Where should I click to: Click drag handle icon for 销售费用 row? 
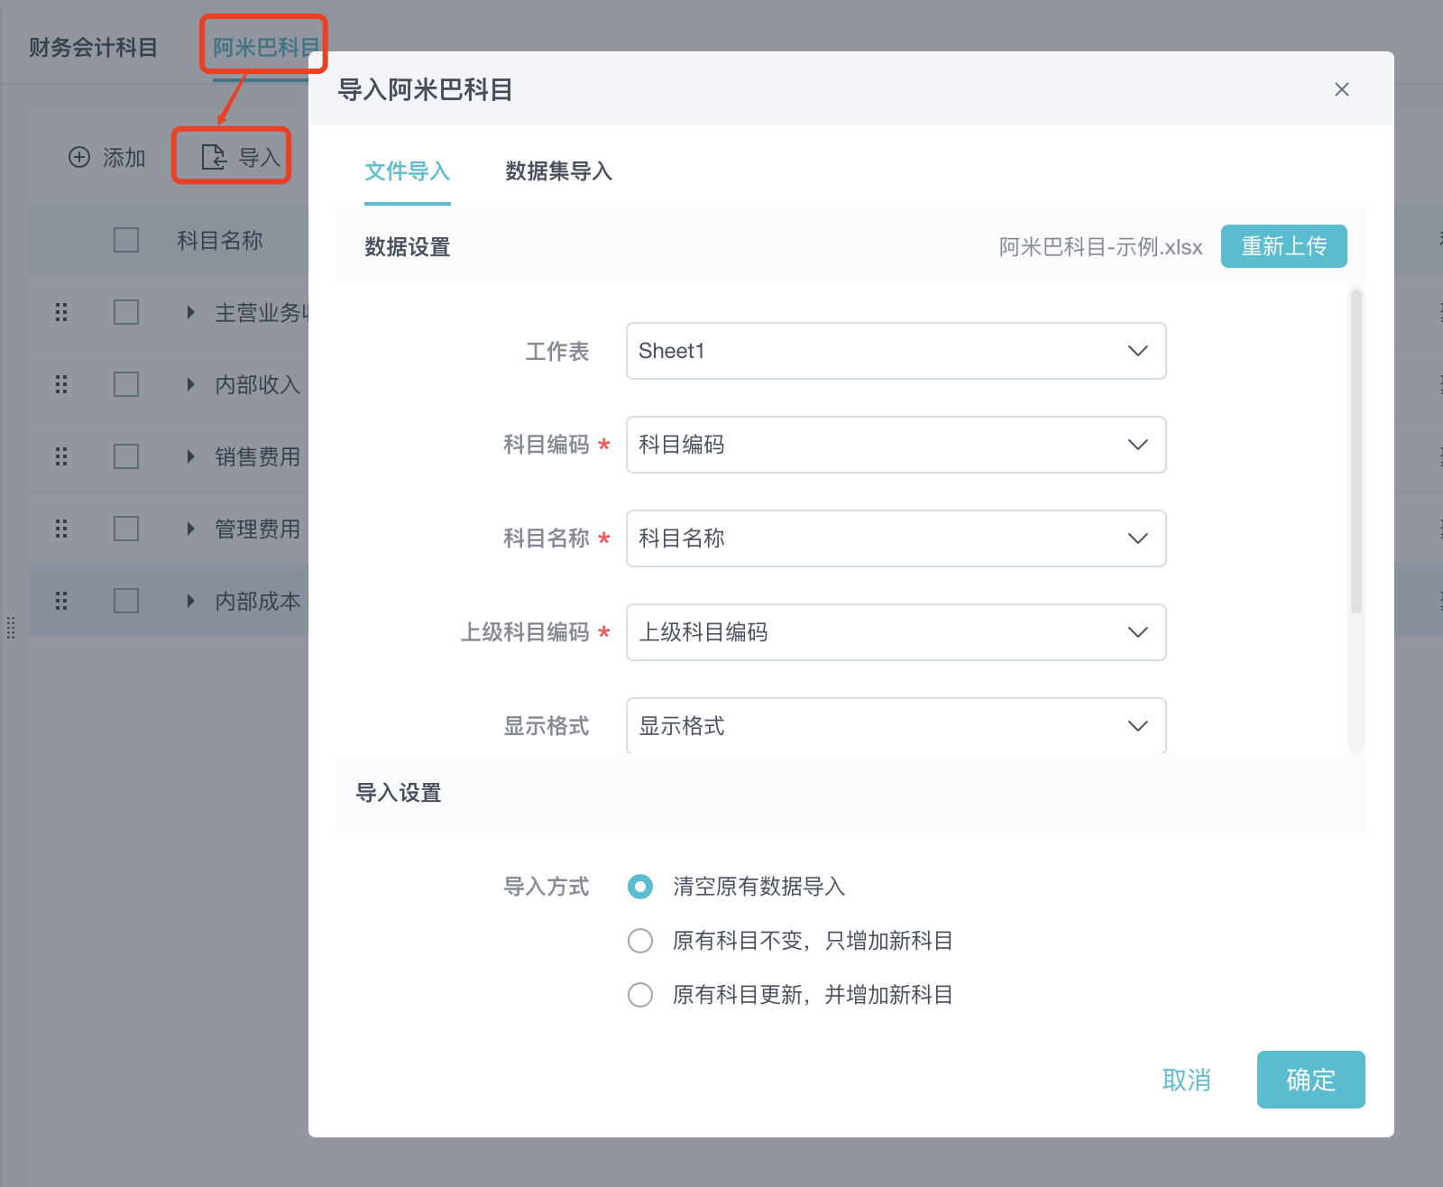click(61, 456)
